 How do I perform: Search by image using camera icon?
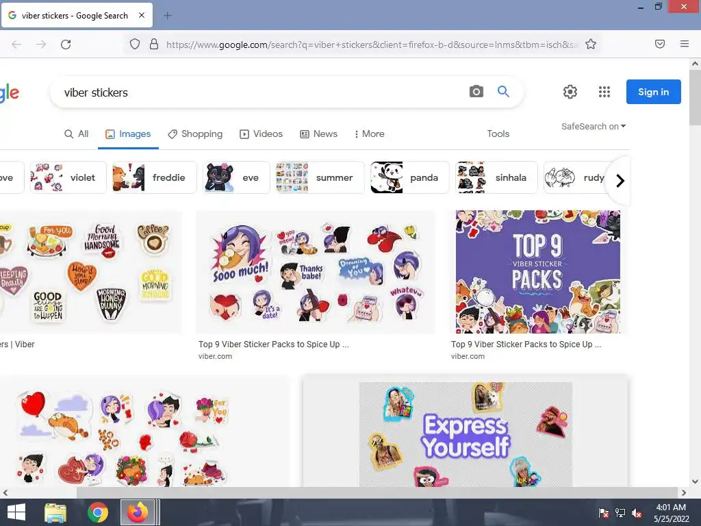tap(476, 92)
